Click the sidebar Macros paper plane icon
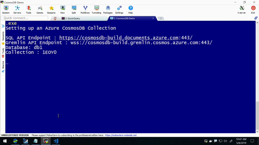Screen dimensions: 259x145 pos(3,71)
